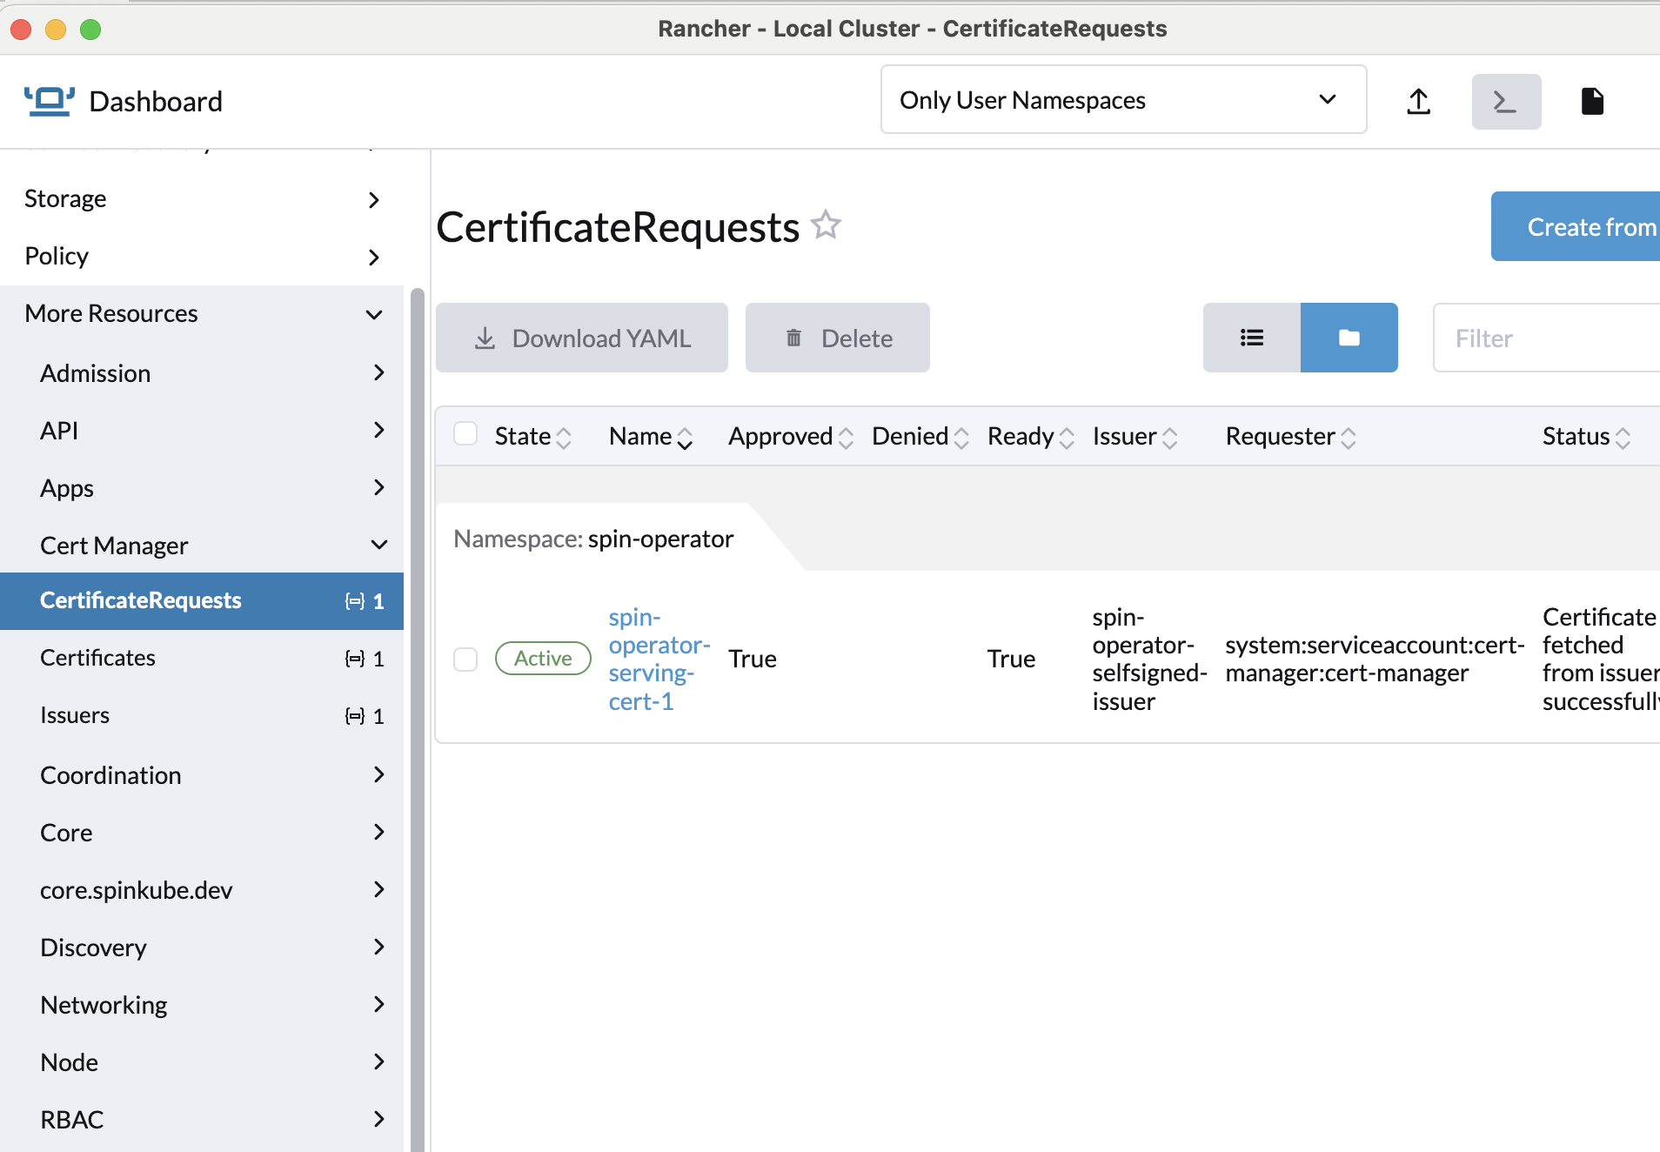Switch to flat list view icon
Viewport: 1660px width, 1152px height.
(1251, 338)
